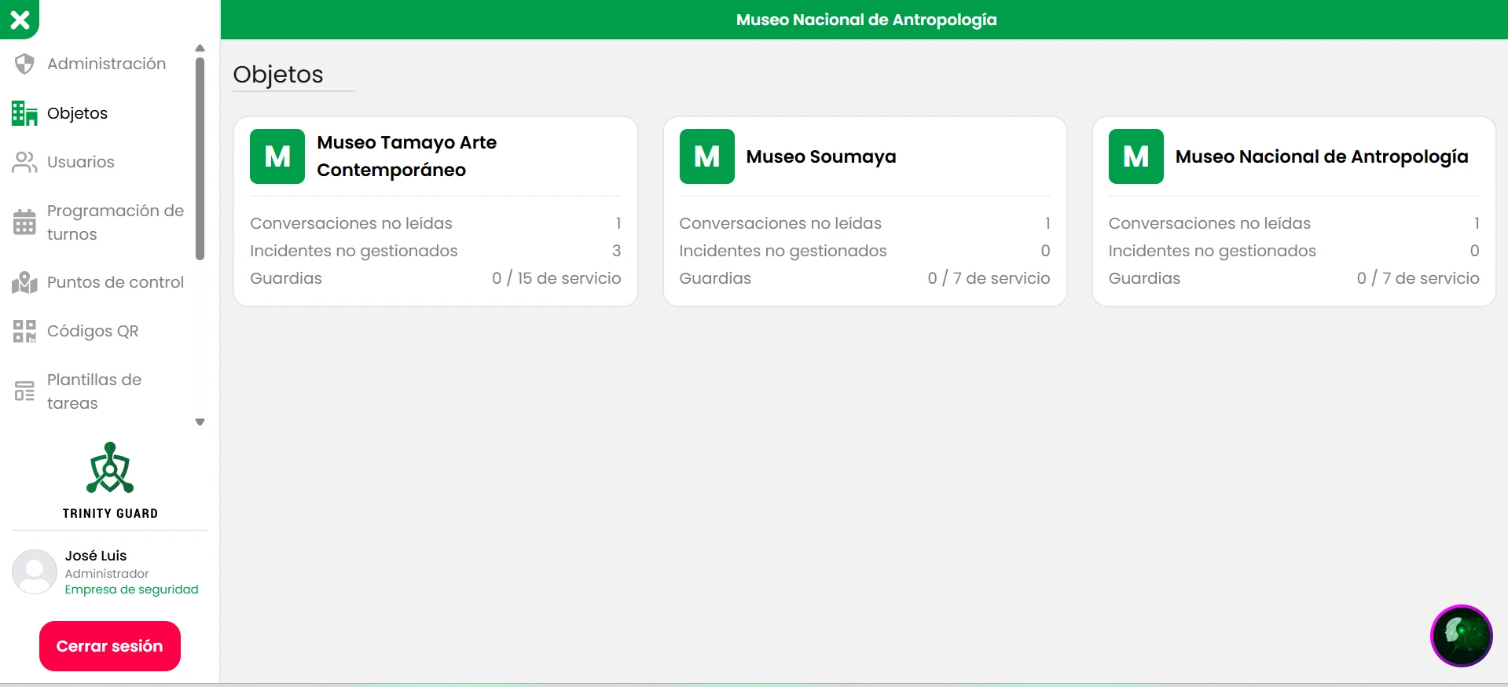Screen dimensions: 1508x687
Task: Open the AI assistant chat bubble
Action: [x=1461, y=635]
